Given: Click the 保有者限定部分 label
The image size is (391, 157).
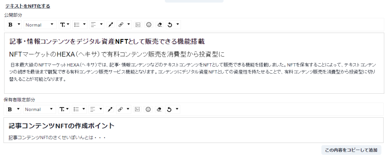Looking at the screenshot, I should (x=19, y=100).
